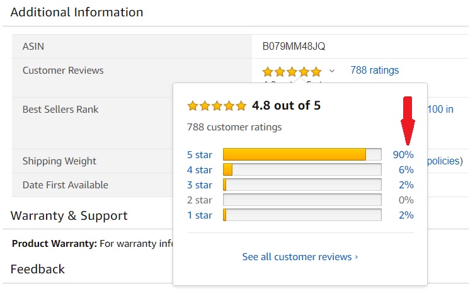This screenshot has width=475, height=291.
Task: Open the 2% one-star percentage link
Action: 406,215
